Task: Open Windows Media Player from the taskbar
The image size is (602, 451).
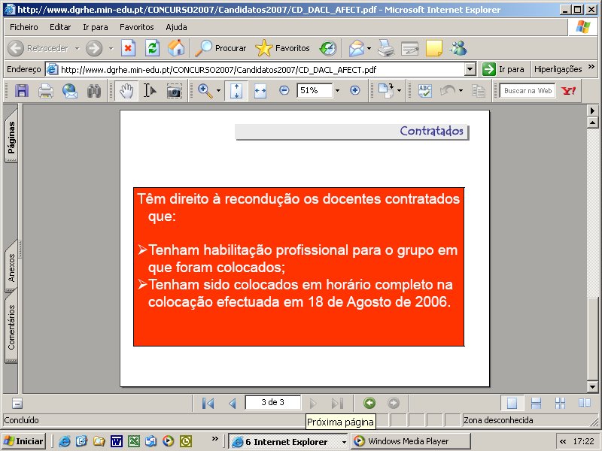Action: coord(410,440)
